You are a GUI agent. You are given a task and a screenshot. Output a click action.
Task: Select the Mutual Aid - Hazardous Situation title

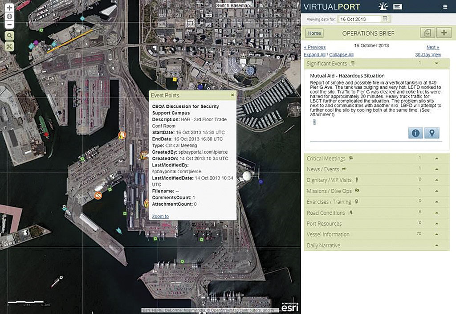point(347,76)
